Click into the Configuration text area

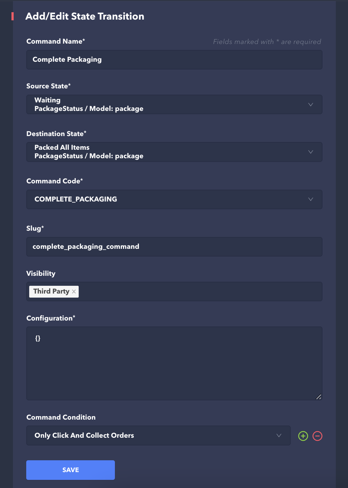[174, 363]
